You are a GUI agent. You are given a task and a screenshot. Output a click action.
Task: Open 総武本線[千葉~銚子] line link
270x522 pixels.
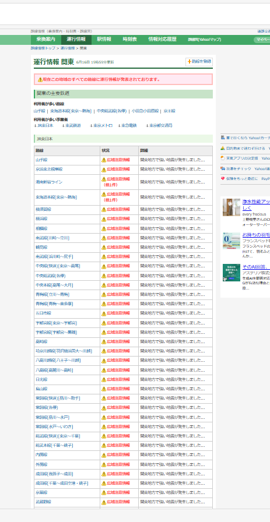54,446
